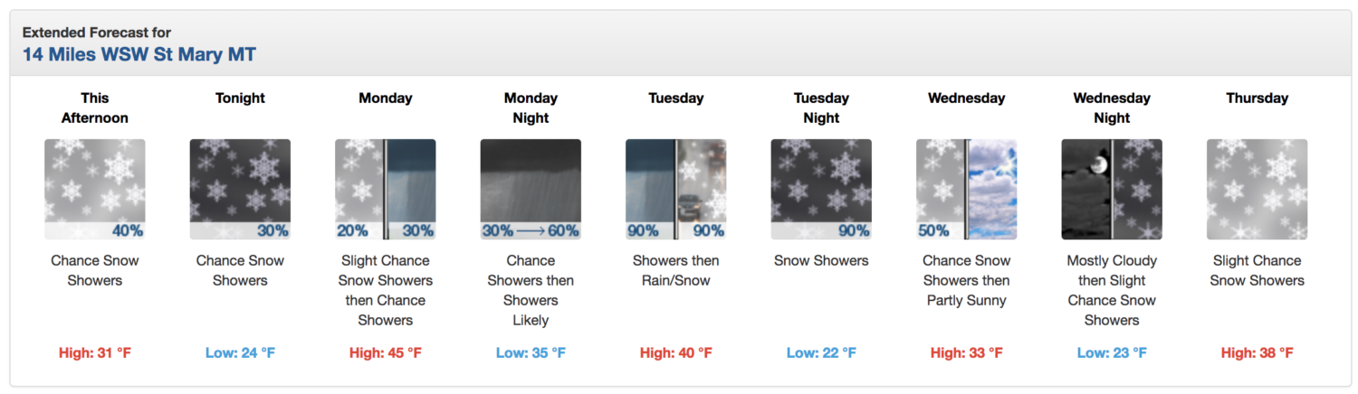Screen dimensions: 1358x394
Task: Select the Tuesday Night snow showers icon
Action: pos(821,189)
